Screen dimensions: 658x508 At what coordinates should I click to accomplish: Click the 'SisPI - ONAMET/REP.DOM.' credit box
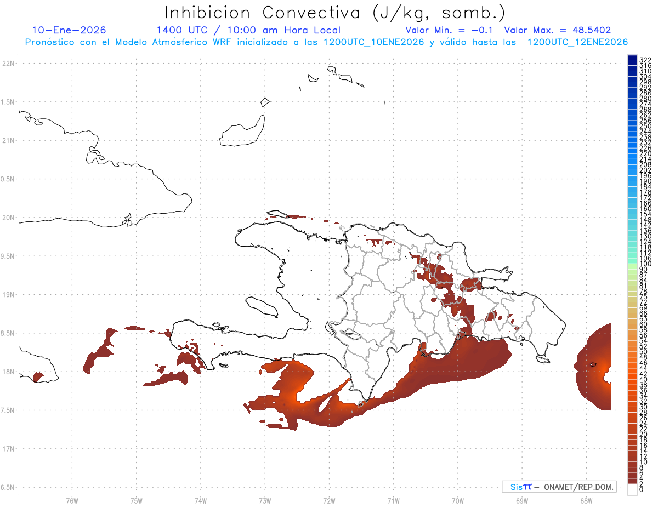pos(559,487)
